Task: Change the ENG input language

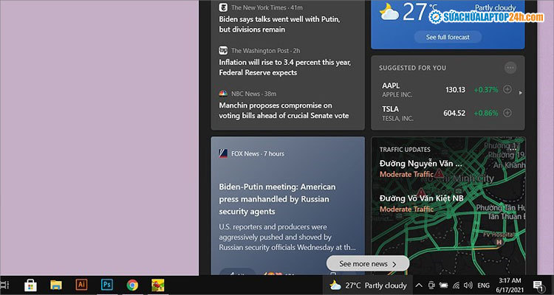Action: (483, 285)
